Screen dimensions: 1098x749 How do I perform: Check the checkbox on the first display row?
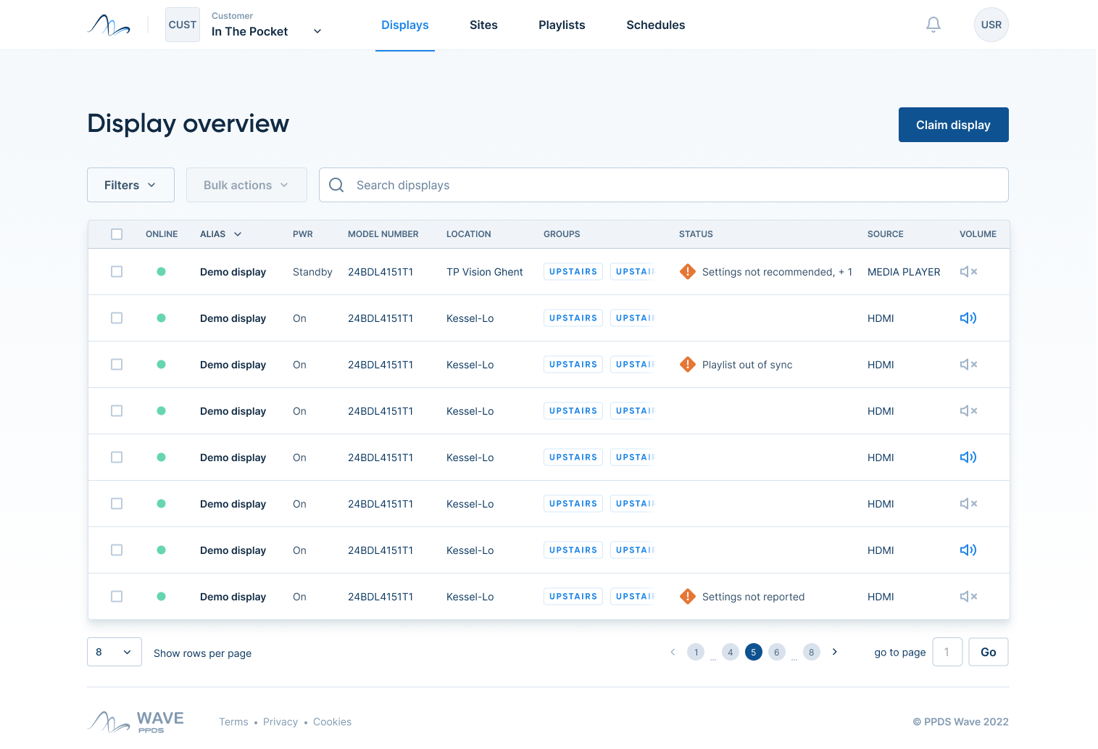tap(117, 271)
